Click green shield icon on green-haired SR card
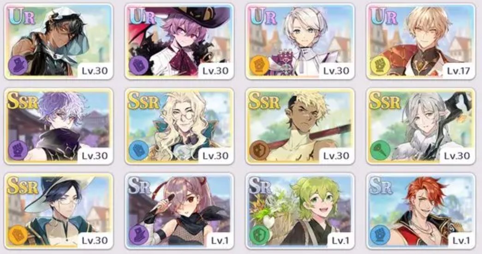482x254 pixels. click(259, 235)
